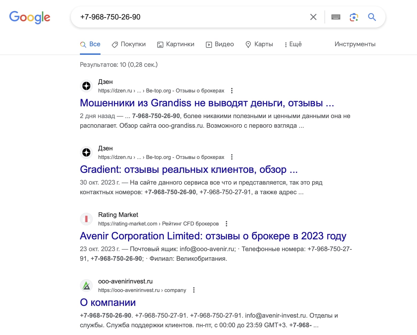Open the О компании result link
Screen dimensions: 417x335
[x=108, y=302]
